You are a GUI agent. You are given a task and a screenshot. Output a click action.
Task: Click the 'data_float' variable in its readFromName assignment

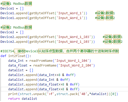(18, 65)
